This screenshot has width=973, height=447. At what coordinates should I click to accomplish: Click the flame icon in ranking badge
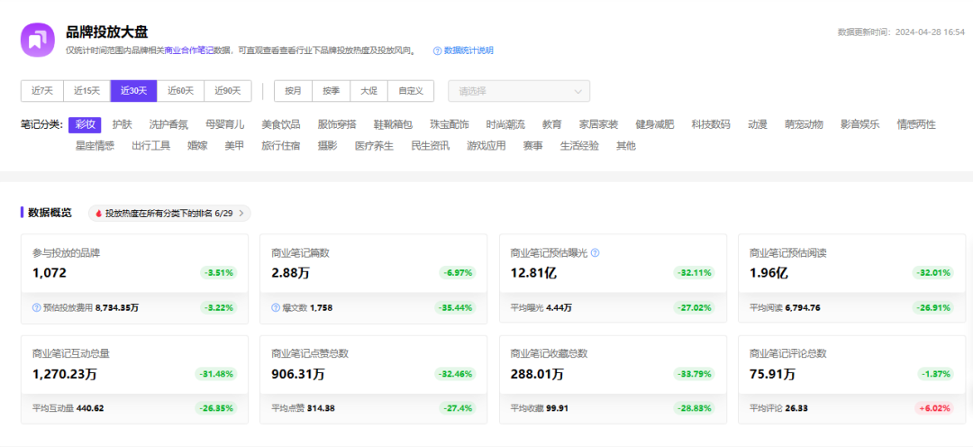(98, 213)
